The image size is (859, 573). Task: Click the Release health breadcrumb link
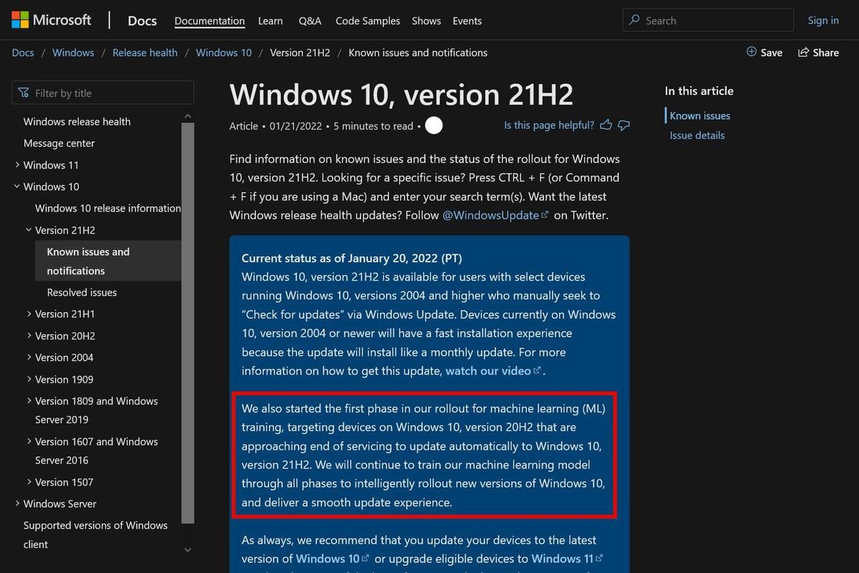[145, 52]
